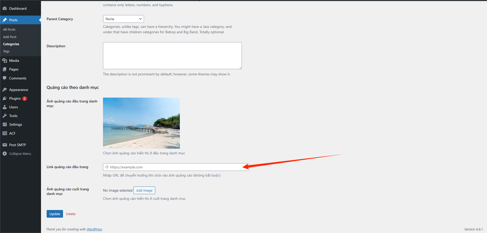
Task: Open the Parent Category dropdown
Action: coord(123,19)
